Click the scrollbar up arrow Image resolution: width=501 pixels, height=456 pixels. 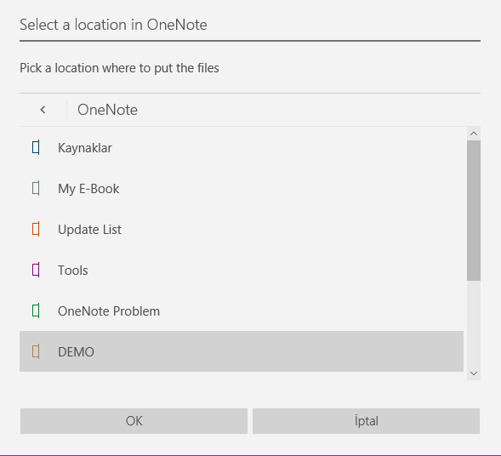tap(474, 134)
